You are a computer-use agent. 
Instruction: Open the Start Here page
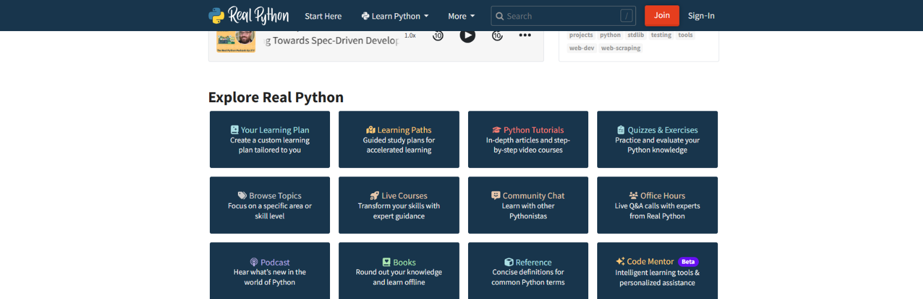click(323, 16)
